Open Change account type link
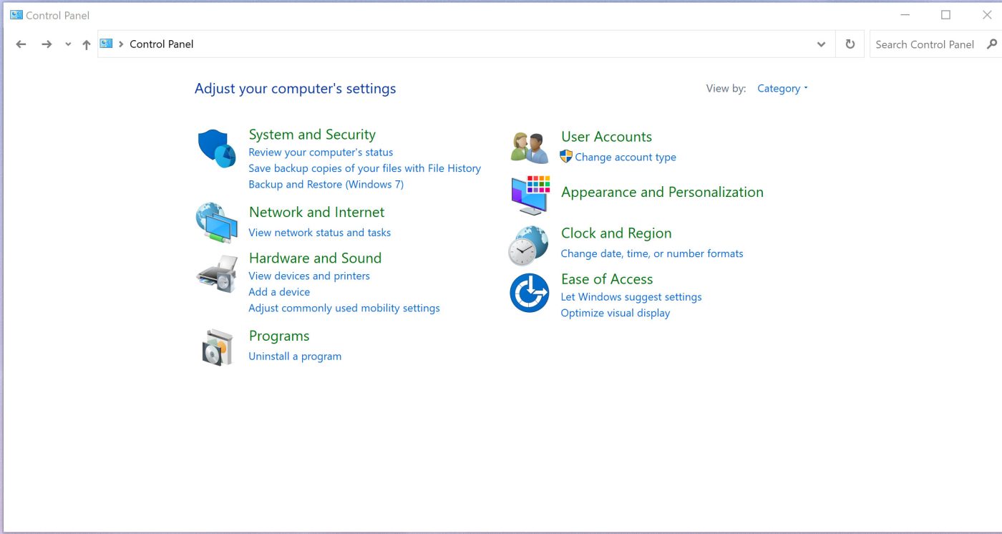Viewport: 1002px width, 534px height. (625, 157)
